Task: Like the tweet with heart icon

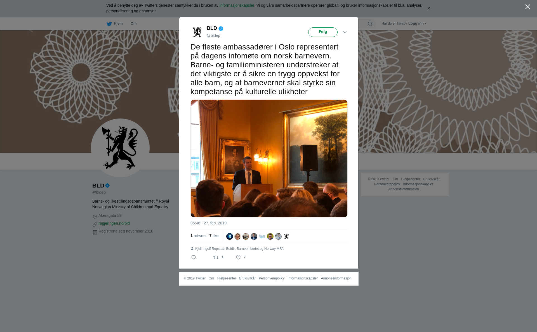Action: 238,257
